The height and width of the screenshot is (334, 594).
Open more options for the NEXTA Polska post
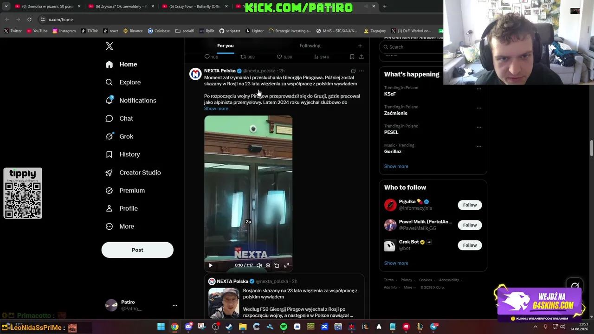point(362,71)
